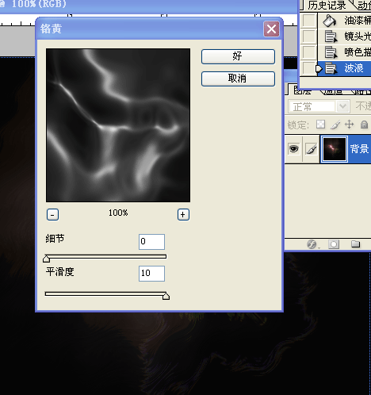Create new layer set with folder icon
371x395 pixels.
coord(355,244)
